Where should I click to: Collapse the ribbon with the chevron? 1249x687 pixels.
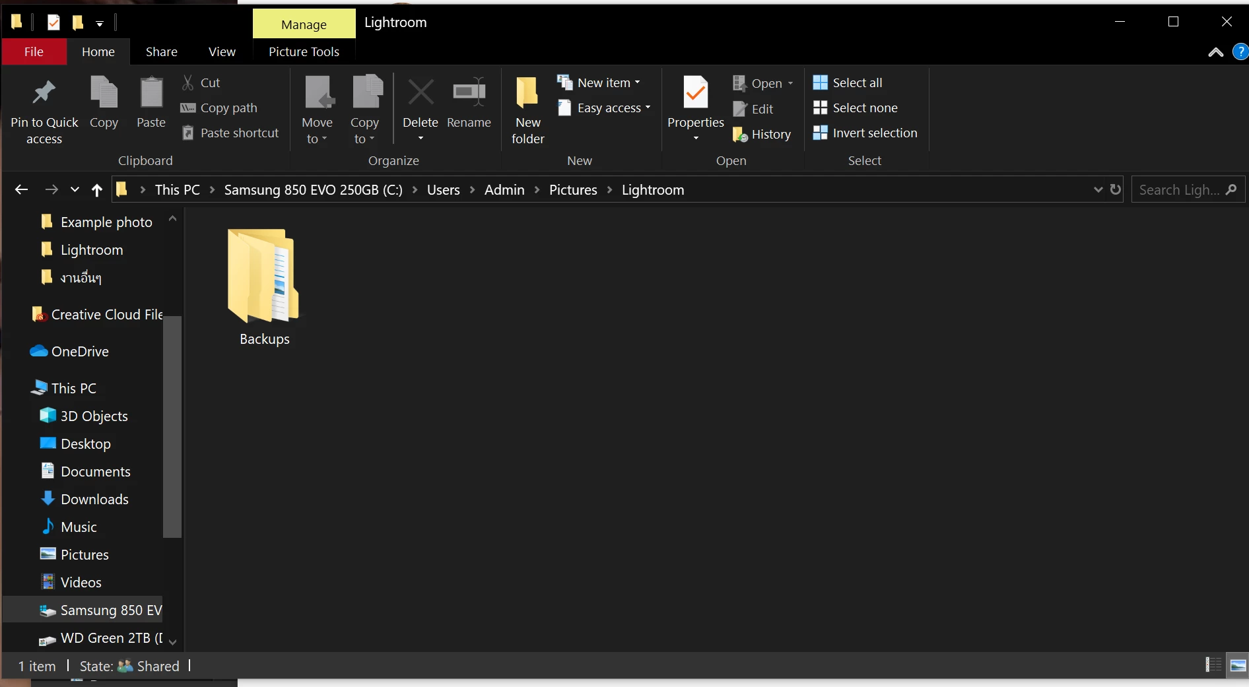click(1215, 52)
